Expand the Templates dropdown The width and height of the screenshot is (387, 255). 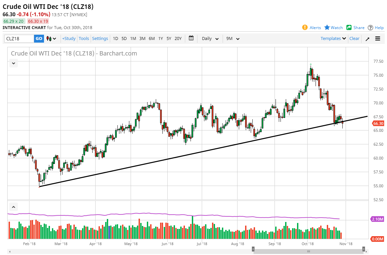[x=332, y=39]
